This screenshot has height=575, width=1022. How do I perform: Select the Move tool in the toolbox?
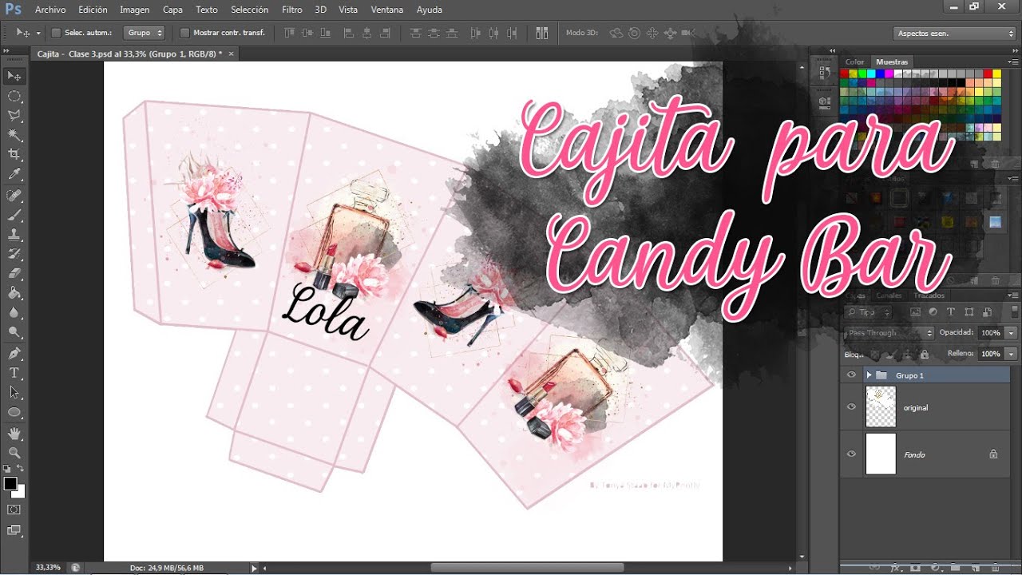click(14, 76)
